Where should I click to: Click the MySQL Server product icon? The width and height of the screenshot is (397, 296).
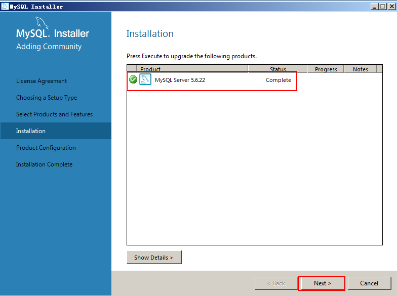(x=145, y=79)
